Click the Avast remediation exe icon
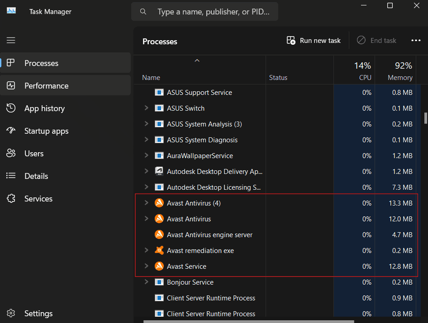 [159, 250]
